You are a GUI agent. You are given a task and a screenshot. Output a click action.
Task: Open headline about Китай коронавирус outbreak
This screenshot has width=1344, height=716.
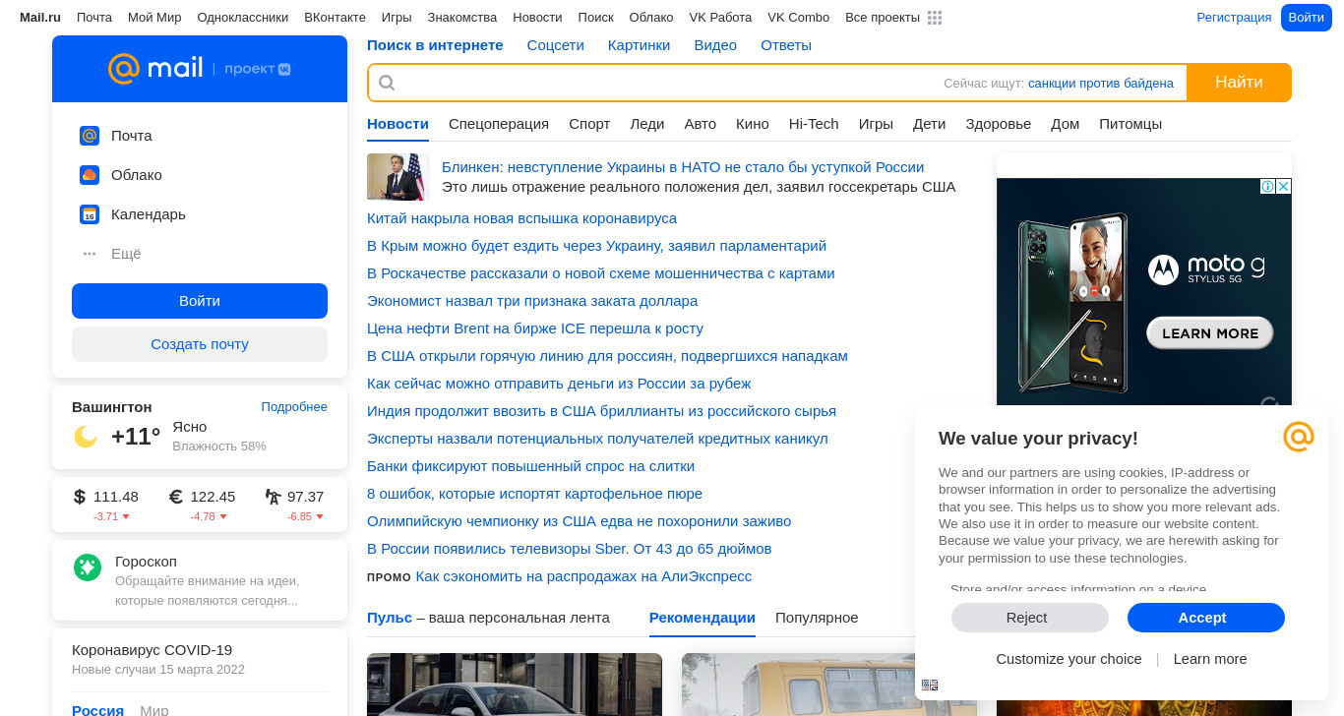(521, 218)
